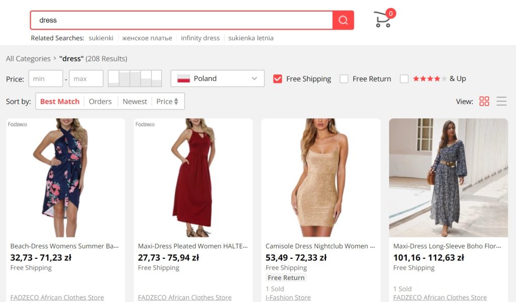Click related search 'infinity dress'
The width and height of the screenshot is (516, 302).
[200, 38]
